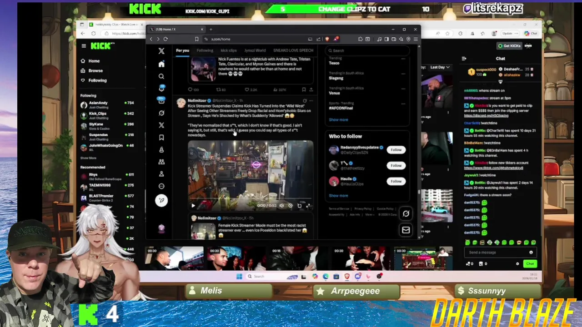
Task: Open more menu on Nolimitzor post
Action: click(311, 100)
